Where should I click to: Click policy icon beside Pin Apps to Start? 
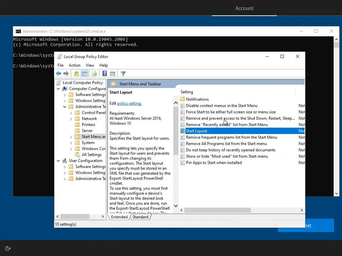pos(183,163)
